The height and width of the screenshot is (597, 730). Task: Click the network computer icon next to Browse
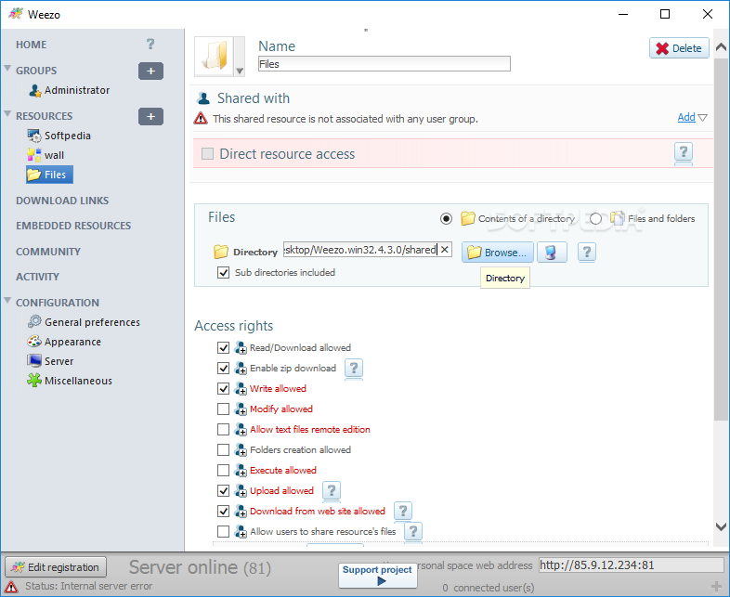pos(552,253)
